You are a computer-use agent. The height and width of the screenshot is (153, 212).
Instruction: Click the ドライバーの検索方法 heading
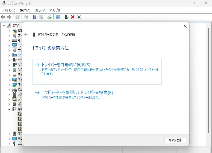coord(51,48)
